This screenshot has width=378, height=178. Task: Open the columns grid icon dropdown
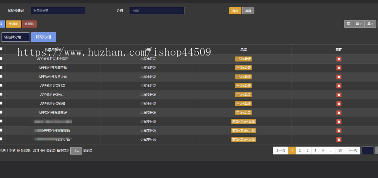[359, 24]
